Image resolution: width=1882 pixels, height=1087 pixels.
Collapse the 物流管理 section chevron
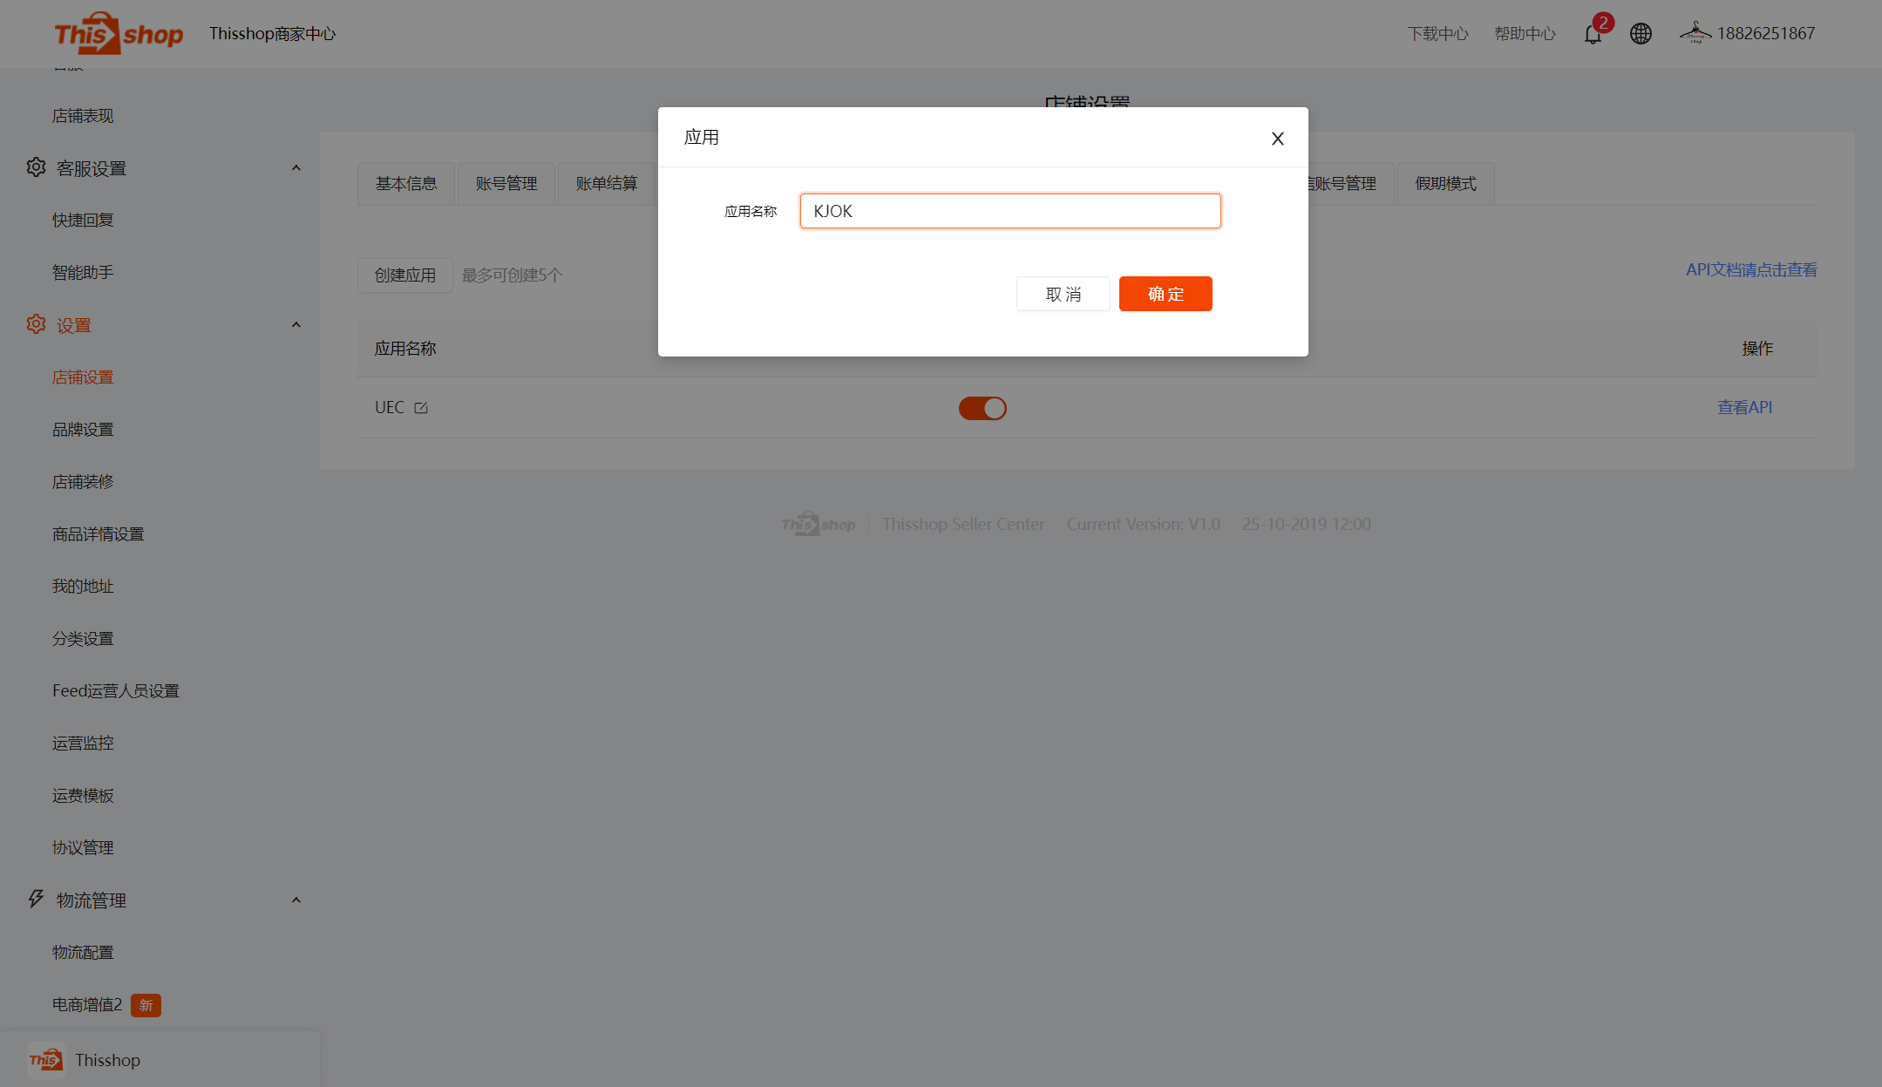click(x=296, y=900)
